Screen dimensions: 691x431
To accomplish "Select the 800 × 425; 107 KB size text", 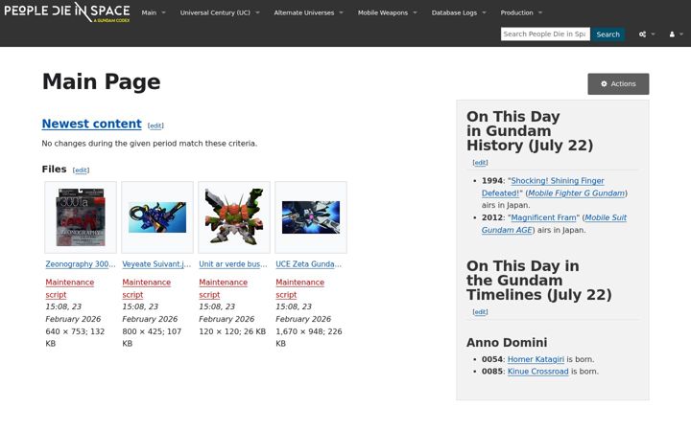I will tap(152, 337).
